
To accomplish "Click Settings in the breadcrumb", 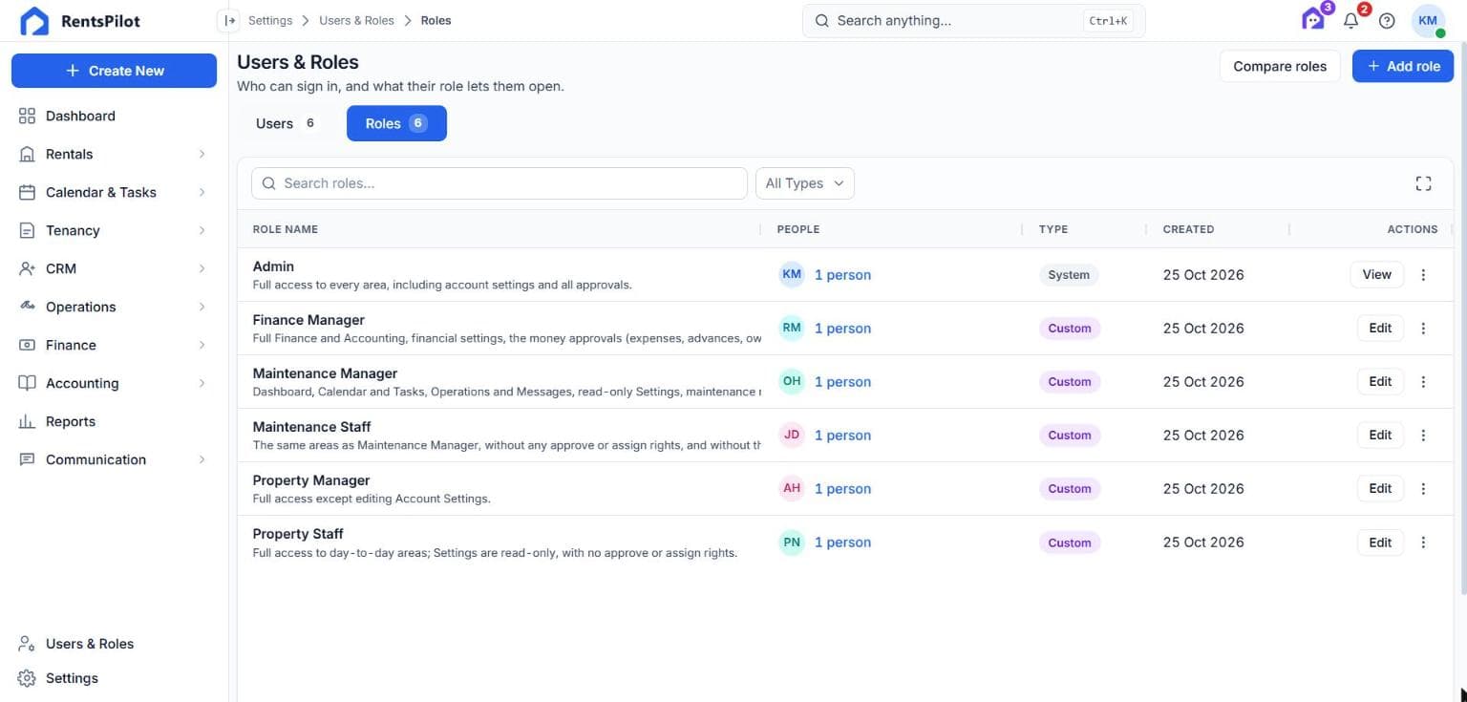I will coord(270,20).
